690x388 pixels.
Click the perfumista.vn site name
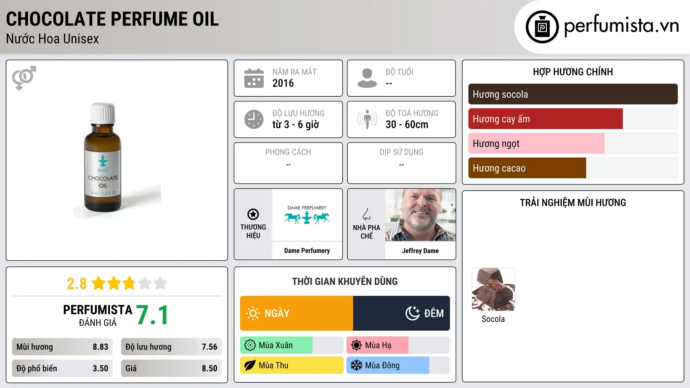coord(622,26)
